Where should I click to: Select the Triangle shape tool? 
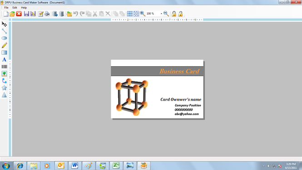4,95
